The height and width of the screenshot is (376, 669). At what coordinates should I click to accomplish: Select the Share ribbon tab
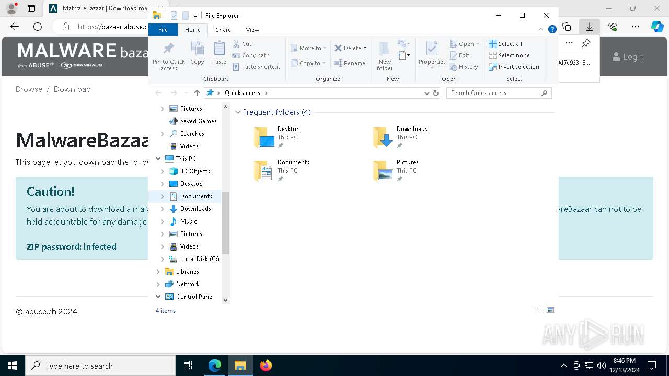[223, 30]
